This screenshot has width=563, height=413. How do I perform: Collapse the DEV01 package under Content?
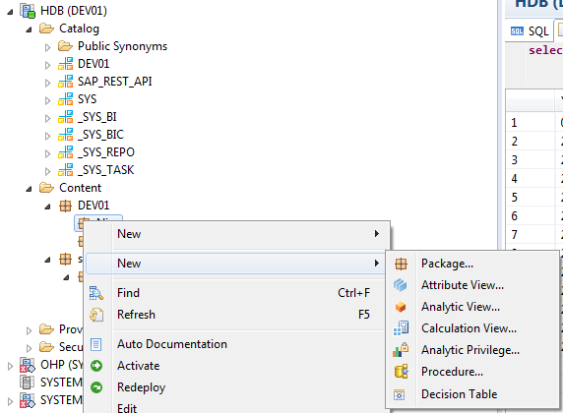click(x=47, y=206)
